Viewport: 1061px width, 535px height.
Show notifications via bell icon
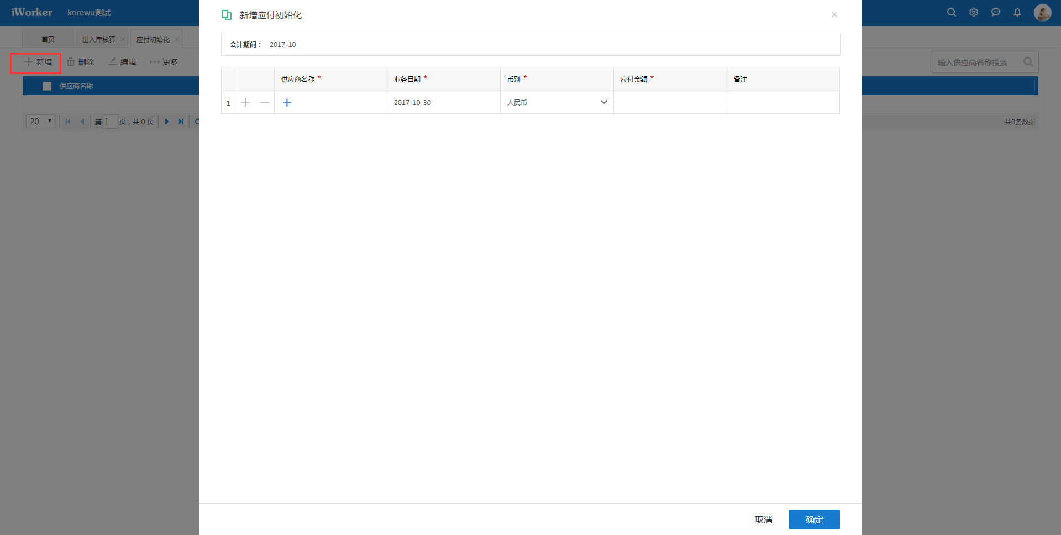[x=1017, y=13]
